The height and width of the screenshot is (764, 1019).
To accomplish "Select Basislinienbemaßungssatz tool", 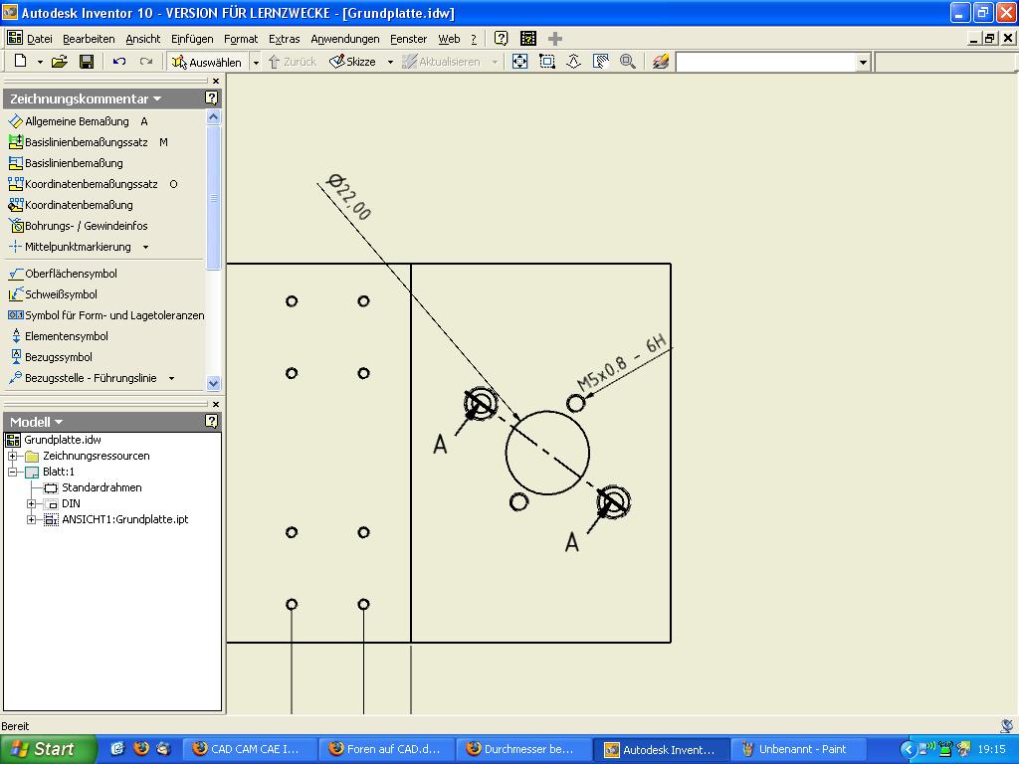I will 88,142.
